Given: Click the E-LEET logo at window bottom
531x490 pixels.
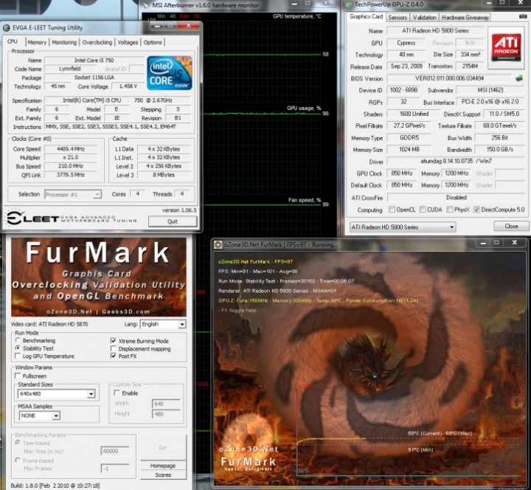Looking at the screenshot, I should pos(71,218).
